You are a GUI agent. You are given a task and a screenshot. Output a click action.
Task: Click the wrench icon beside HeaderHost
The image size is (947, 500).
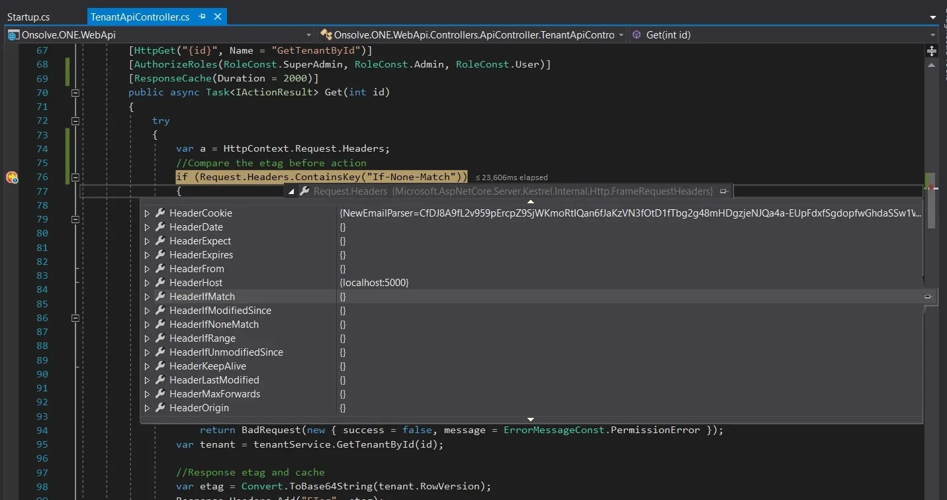tap(160, 283)
